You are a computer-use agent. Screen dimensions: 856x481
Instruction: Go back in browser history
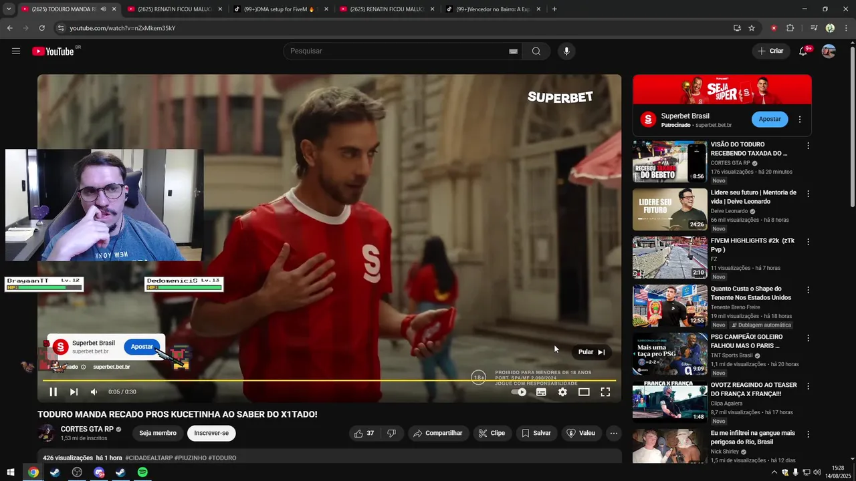coord(9,28)
